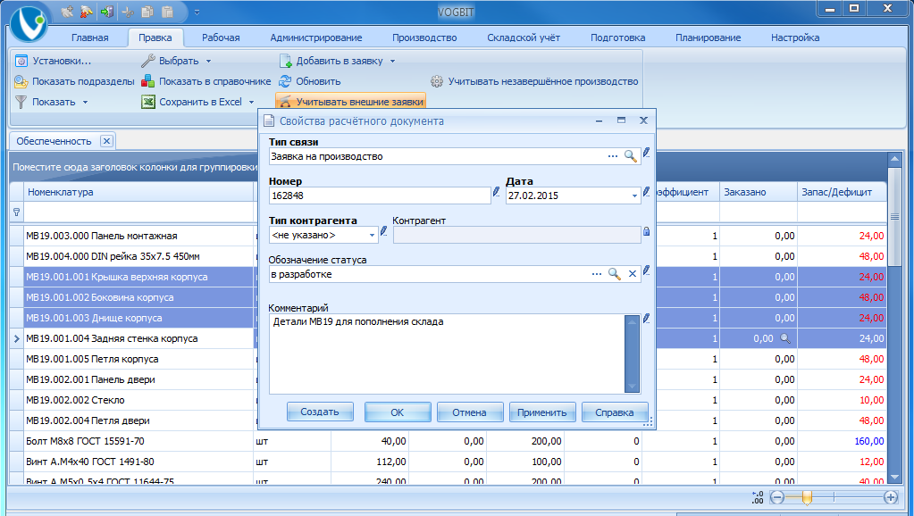Close the Обеспеченность document tab
The width and height of the screenshot is (914, 516).
coord(106,141)
